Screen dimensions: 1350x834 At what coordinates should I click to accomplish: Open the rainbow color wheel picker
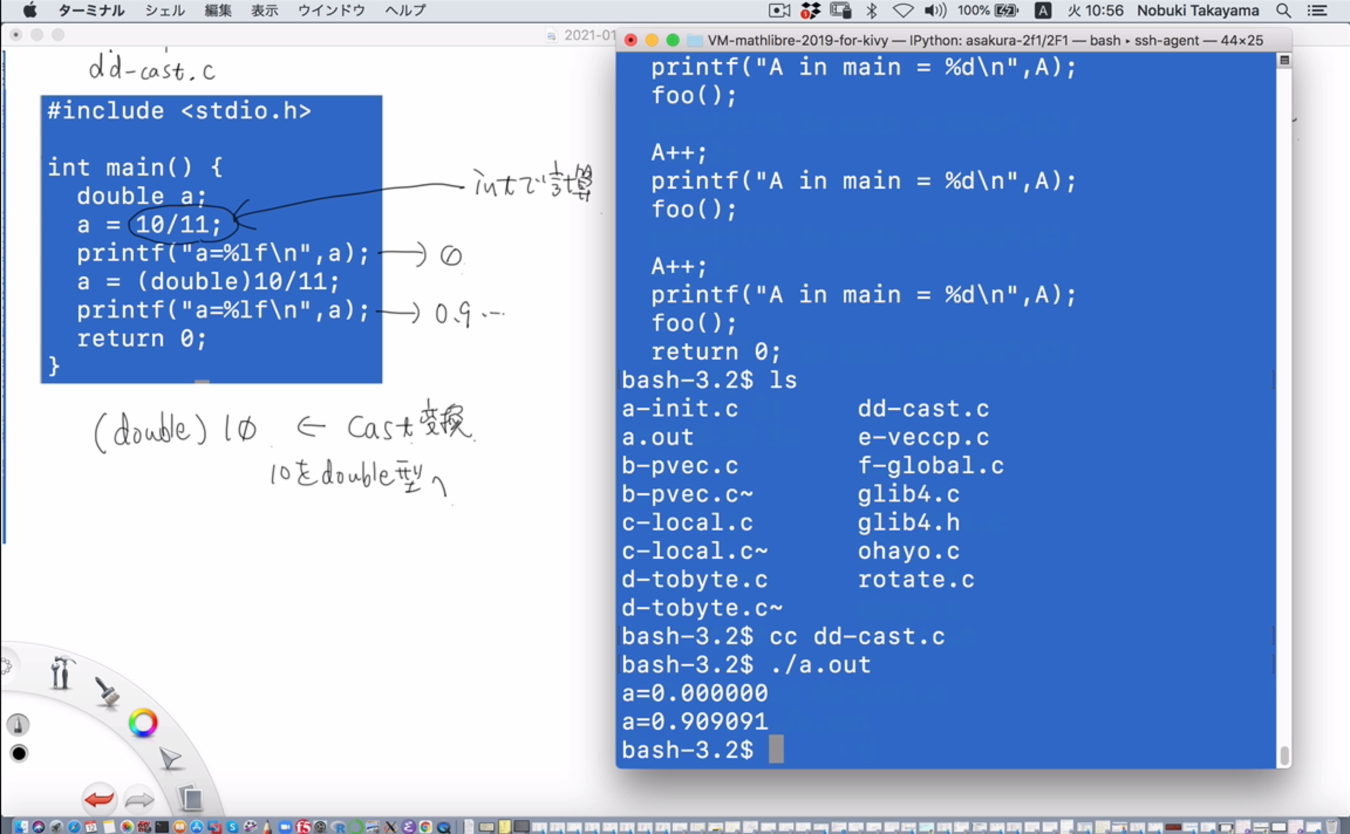143,723
